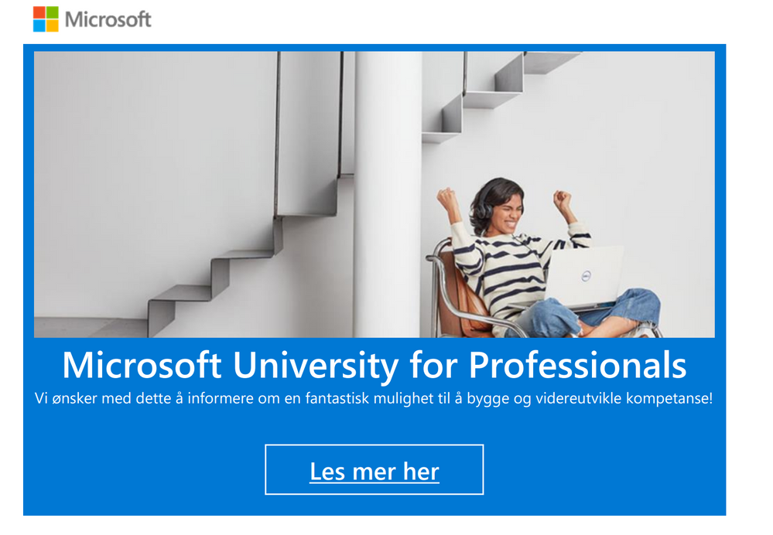Click the Microsoft four-square logo
Viewport: 773px width, 535px height.
pos(46,18)
